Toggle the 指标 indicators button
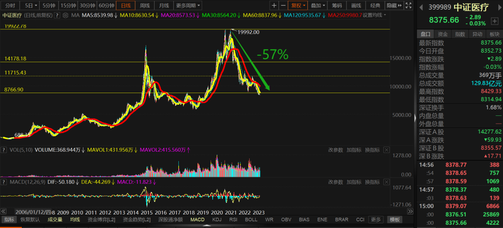This screenshot has height=228, width=503. click(x=9, y=220)
